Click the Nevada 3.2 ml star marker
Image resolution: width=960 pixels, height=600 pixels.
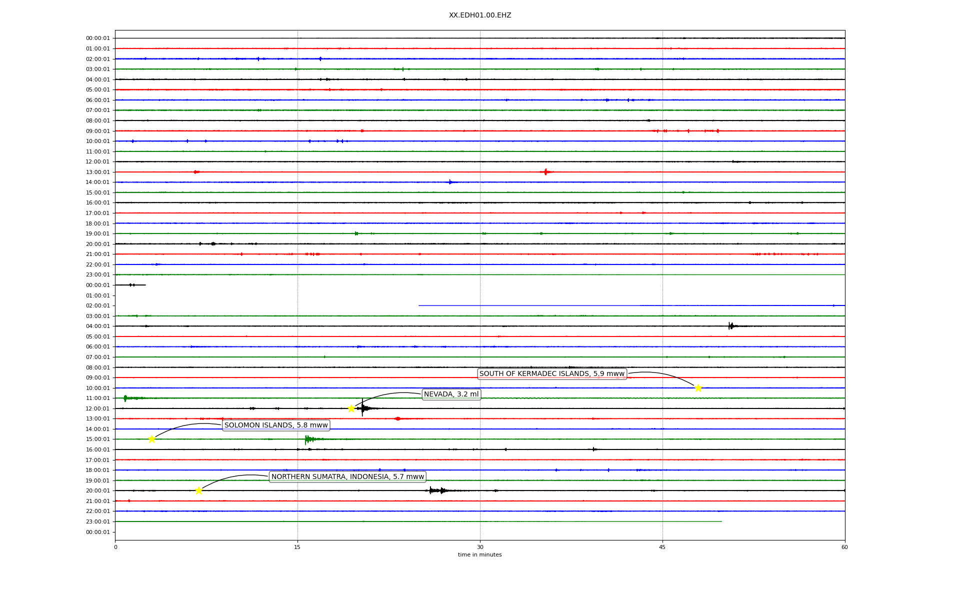coord(351,408)
